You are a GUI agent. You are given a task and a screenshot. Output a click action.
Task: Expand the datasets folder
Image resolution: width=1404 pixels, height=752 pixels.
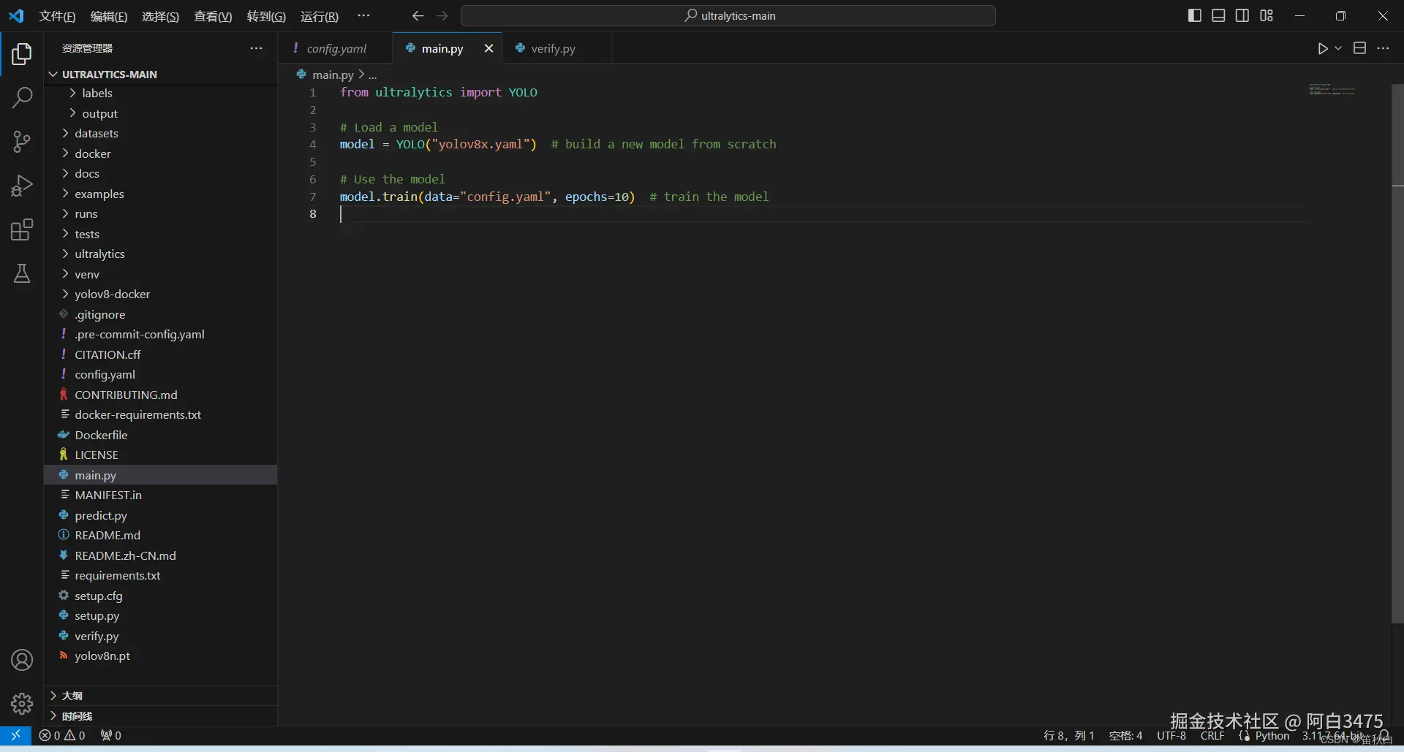click(x=96, y=133)
